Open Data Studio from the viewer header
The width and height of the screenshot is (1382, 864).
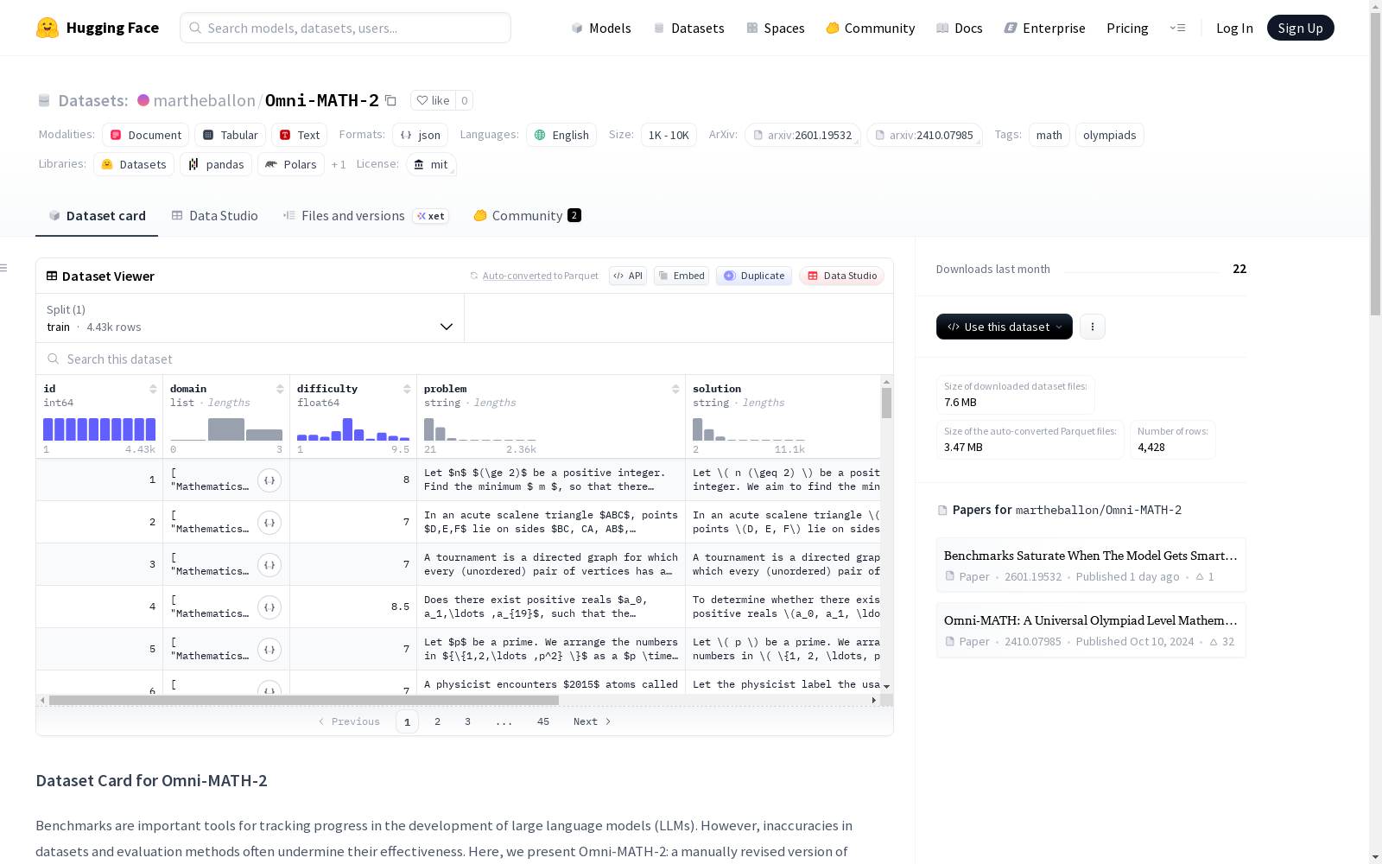click(x=842, y=276)
